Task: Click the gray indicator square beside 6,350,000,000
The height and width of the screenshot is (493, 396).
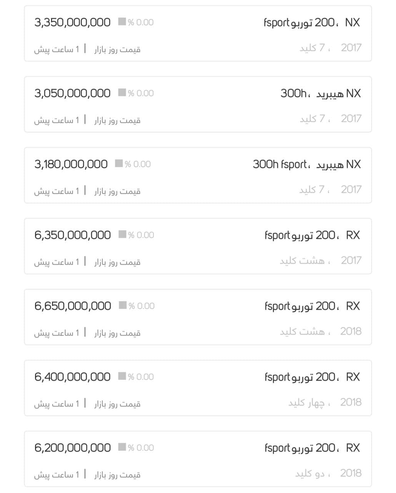Action: 123,235
